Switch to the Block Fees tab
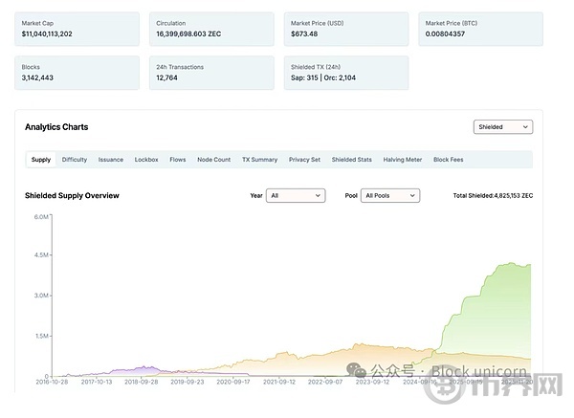574x418 pixels. 449,160
